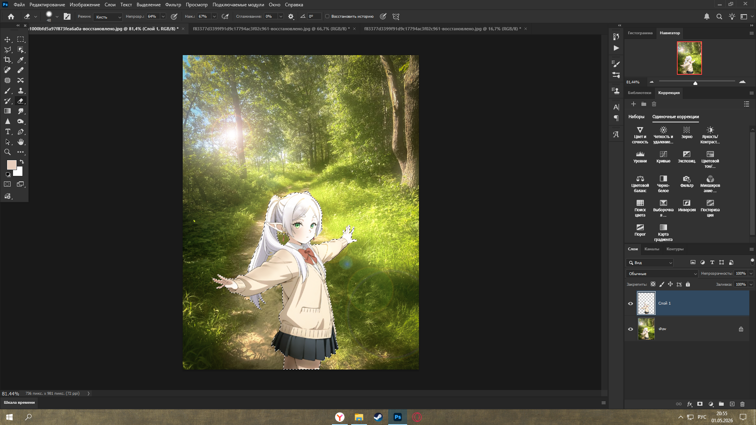Screen dimensions: 756x425
Task: Select the Move tool
Action: 7,39
